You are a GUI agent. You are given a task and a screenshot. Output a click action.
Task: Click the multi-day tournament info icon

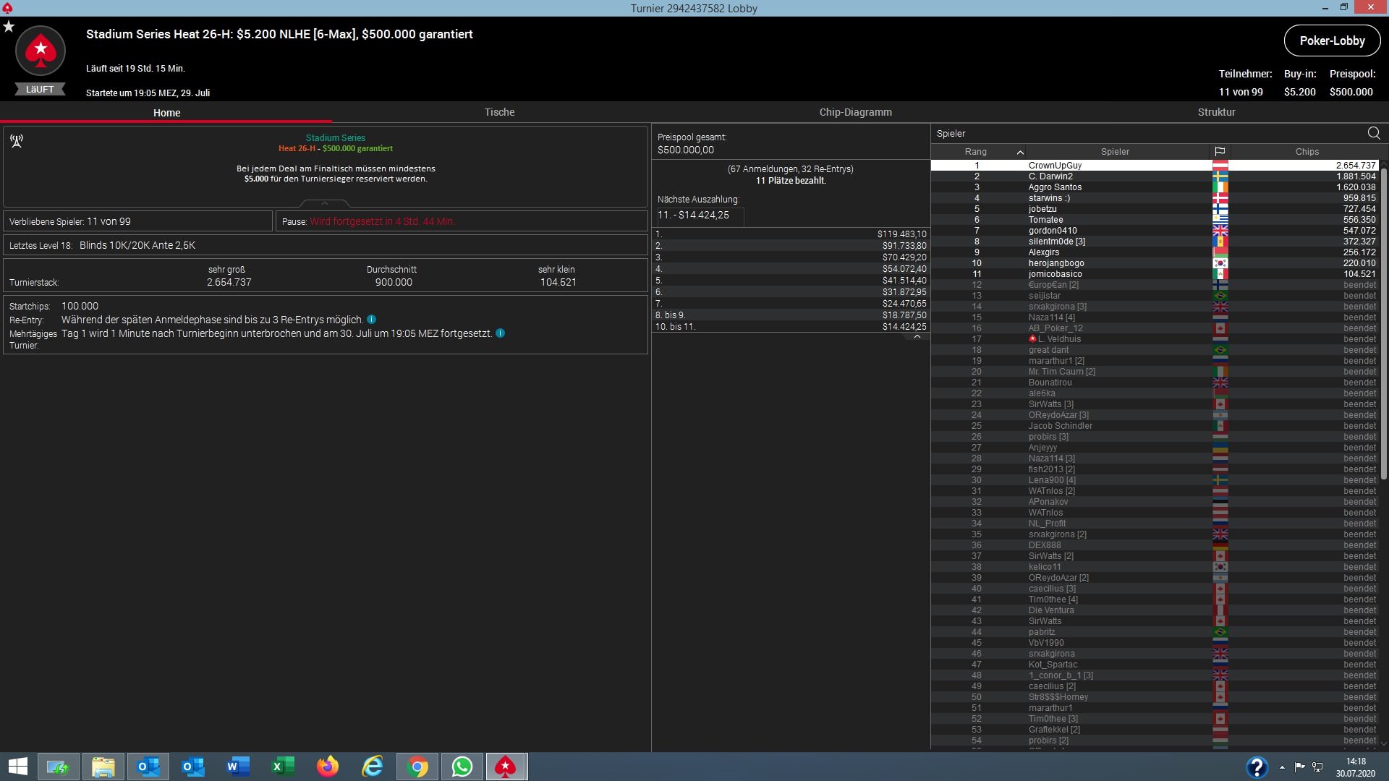[x=500, y=333]
